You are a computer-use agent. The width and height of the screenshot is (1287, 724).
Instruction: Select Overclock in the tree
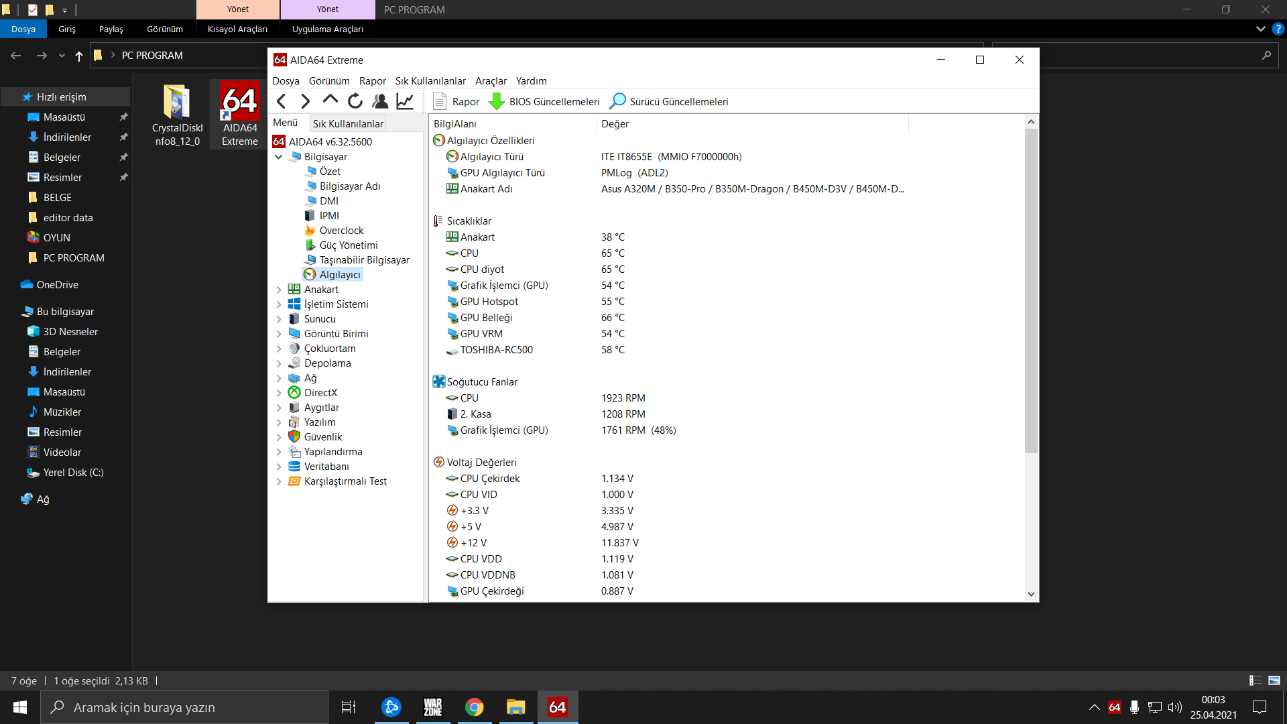coord(341,231)
